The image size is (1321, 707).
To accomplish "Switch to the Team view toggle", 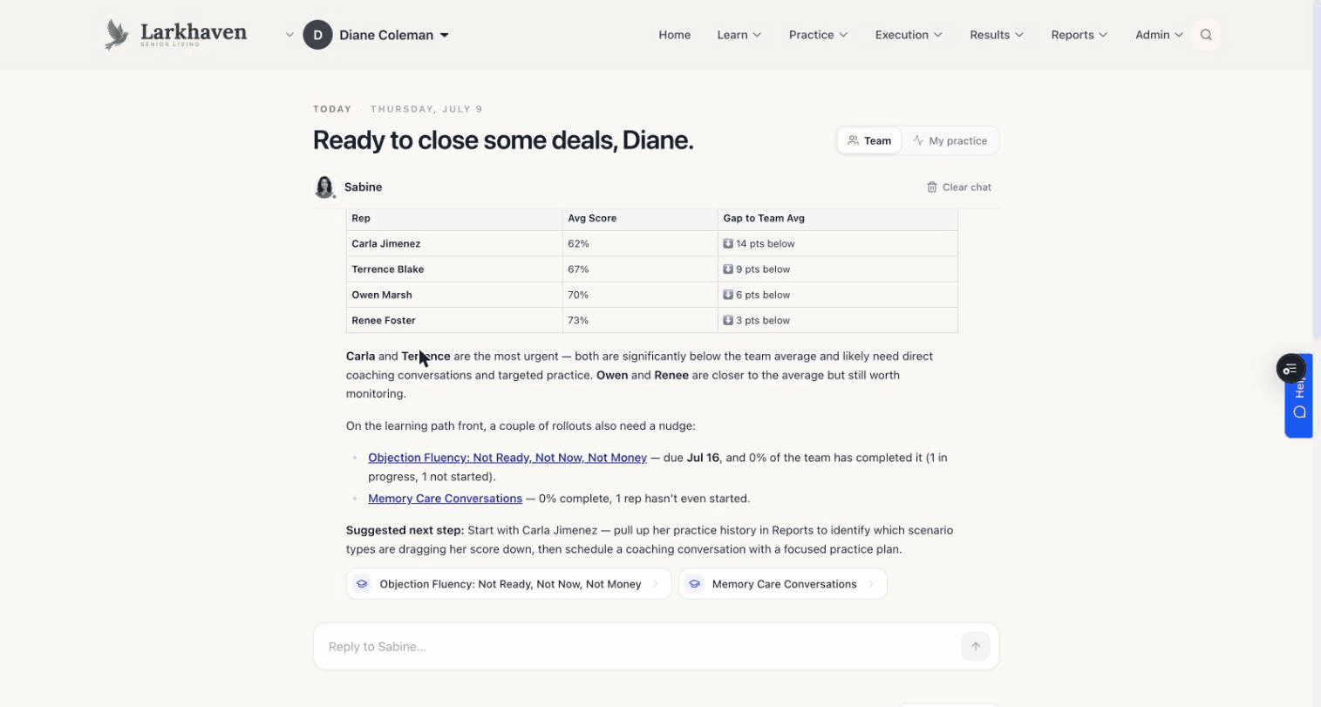I will point(869,140).
